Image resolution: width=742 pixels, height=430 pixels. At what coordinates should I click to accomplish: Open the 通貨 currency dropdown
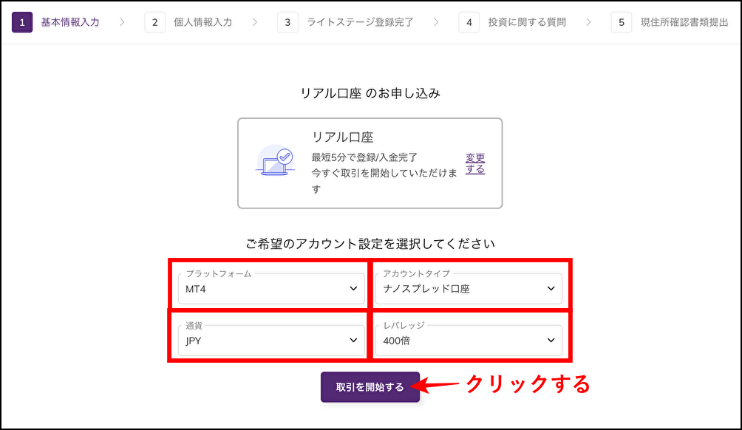[270, 339]
